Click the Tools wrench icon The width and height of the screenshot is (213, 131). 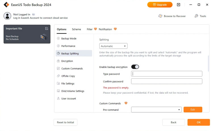pyautogui.click(x=196, y=16)
